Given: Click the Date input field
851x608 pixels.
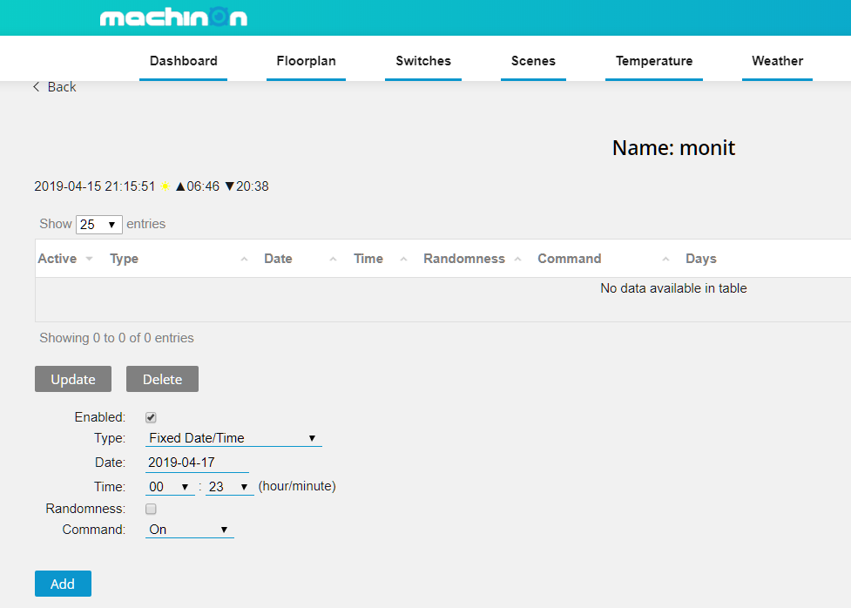Looking at the screenshot, I should [x=197, y=463].
